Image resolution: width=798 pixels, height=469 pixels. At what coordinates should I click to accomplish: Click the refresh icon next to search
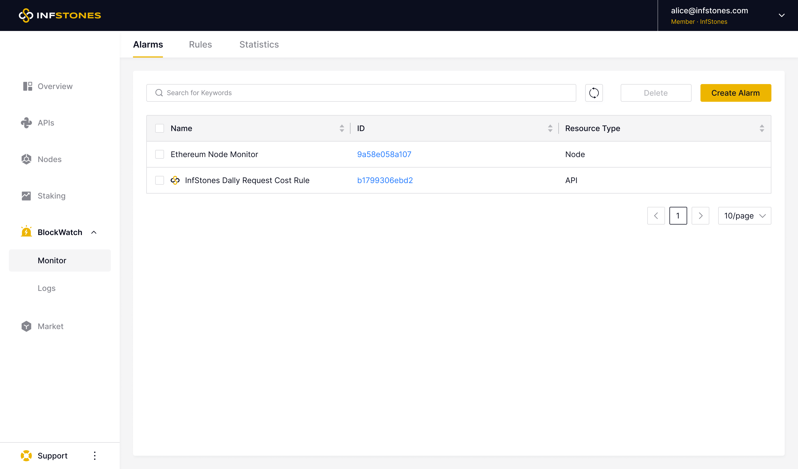[x=594, y=93]
